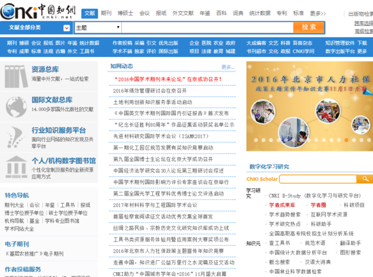Click 大成编客 in blue navigation bar

256,43
